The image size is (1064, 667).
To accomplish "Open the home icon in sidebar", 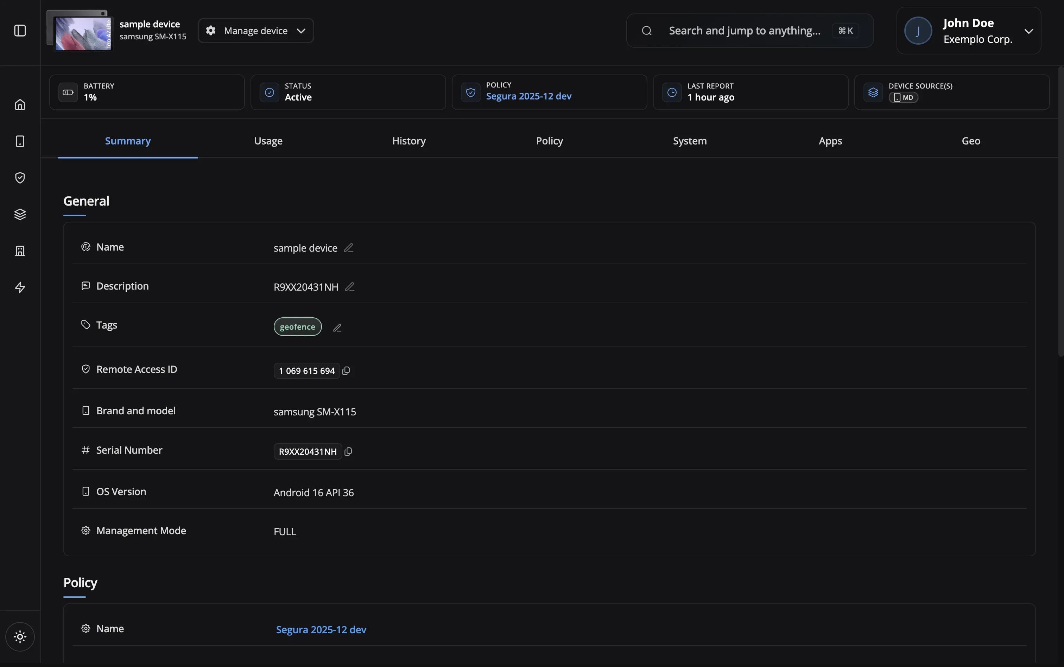I will (20, 105).
